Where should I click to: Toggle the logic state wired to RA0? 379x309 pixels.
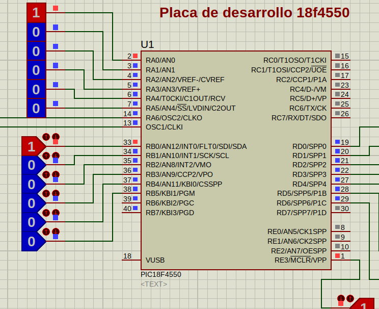click(36, 13)
